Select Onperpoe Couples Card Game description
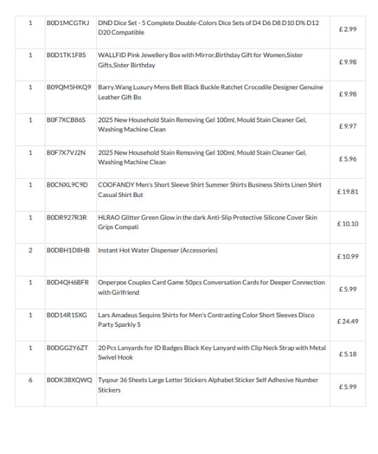The height and width of the screenshot is (454, 378). (212, 287)
